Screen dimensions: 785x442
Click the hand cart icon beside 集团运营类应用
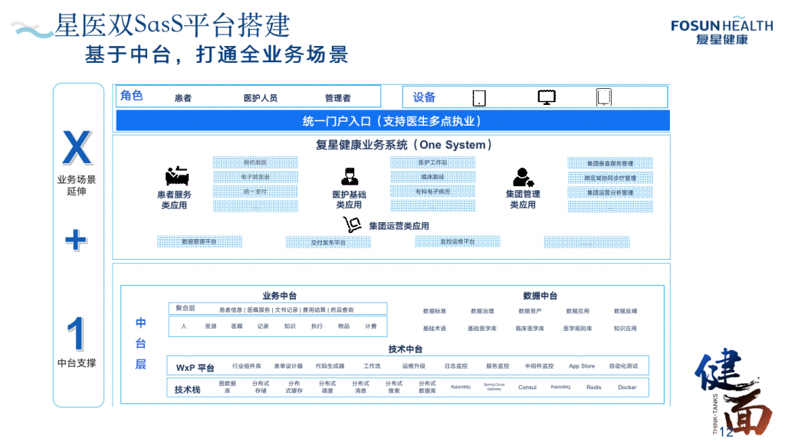point(352,224)
